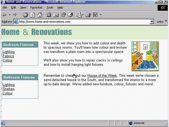Refresh the current web page
This screenshot has height=127, width=169.
(32, 14)
